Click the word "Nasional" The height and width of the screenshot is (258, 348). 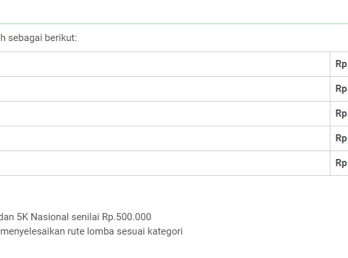[x=50, y=217]
